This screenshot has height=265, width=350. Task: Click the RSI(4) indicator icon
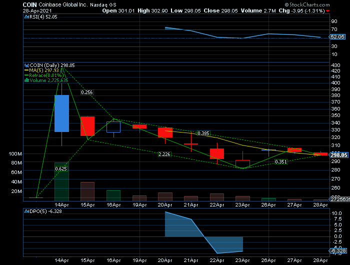click(26, 17)
